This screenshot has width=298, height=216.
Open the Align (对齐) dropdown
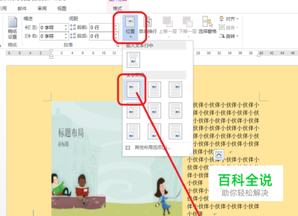(x=229, y=19)
